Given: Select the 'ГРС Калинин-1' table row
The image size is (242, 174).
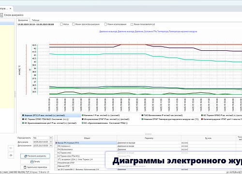Looking at the screenshot, I should (87, 146).
